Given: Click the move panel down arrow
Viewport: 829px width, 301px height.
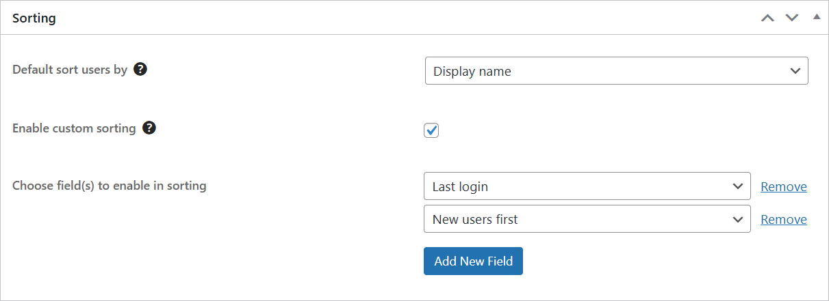Looking at the screenshot, I should coord(792,18).
